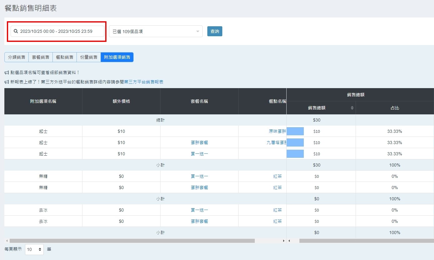
Task: Click the 查詢 search button
Action: [x=215, y=31]
